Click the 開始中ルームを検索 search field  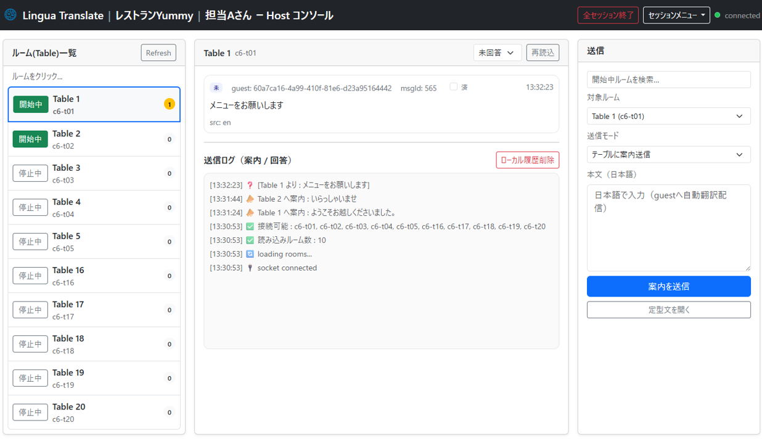[668, 79]
